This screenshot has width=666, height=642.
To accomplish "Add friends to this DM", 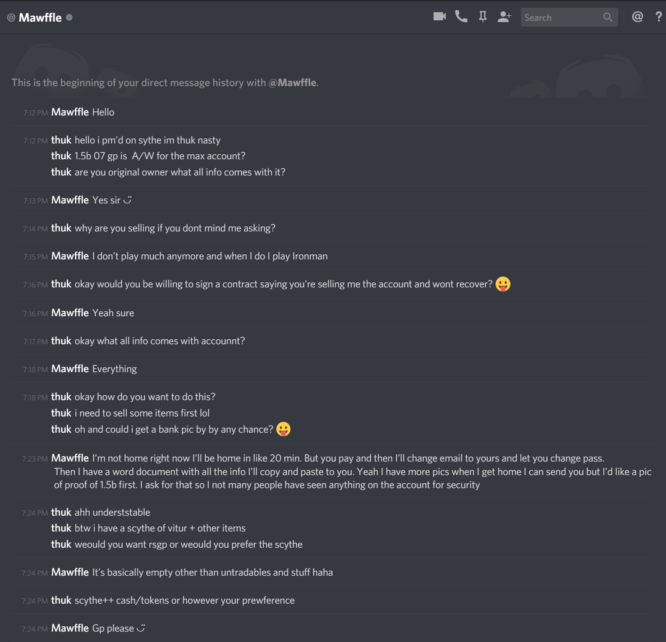I will (504, 17).
